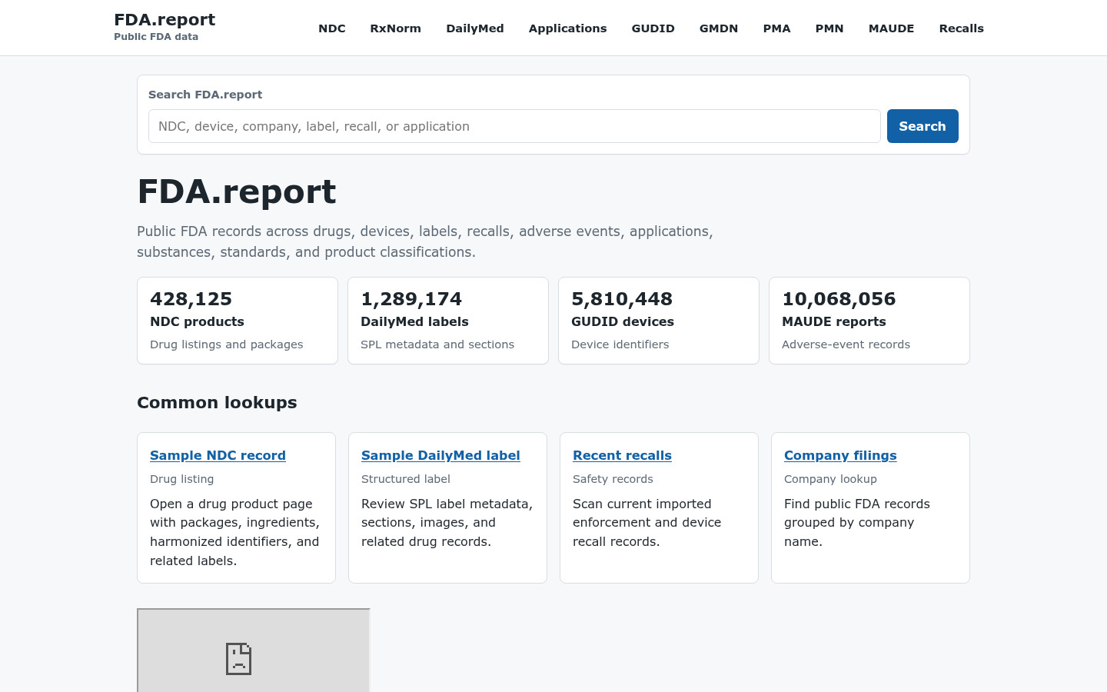This screenshot has height=692, width=1107.
Task: Click the 5,810,448 GUDID devices card
Action: (659, 321)
